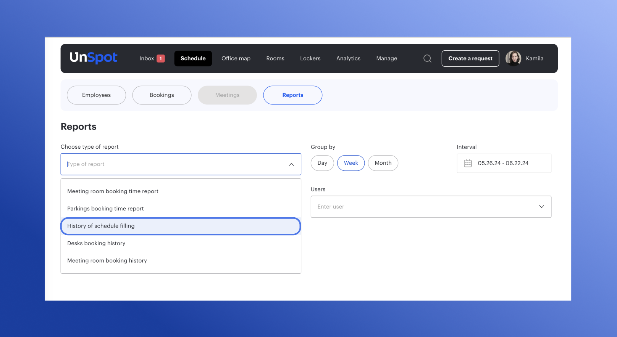Click the Interval label
Image resolution: width=617 pixels, height=337 pixels.
pyautogui.click(x=467, y=147)
